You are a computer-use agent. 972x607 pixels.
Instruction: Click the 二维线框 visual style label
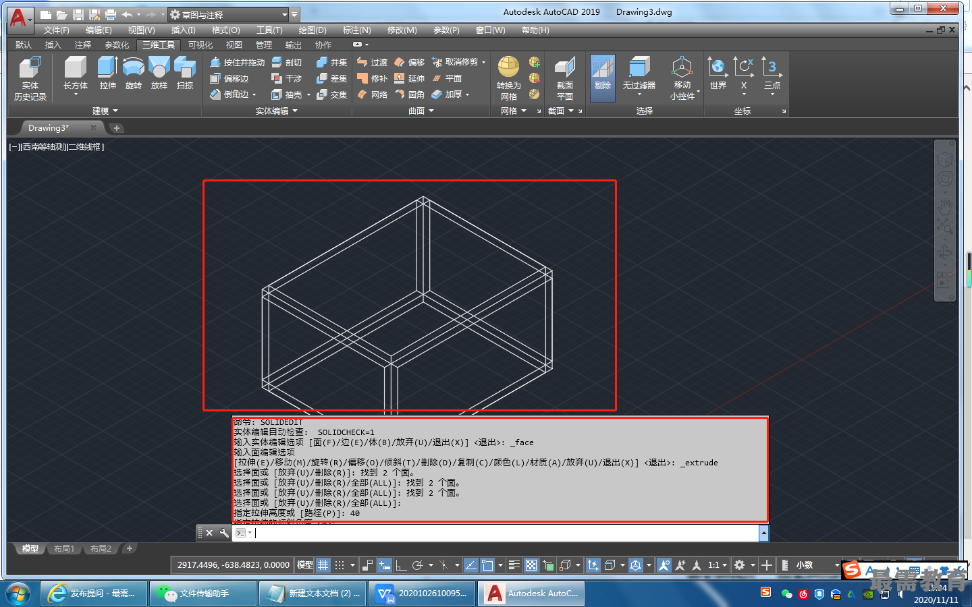click(x=84, y=146)
